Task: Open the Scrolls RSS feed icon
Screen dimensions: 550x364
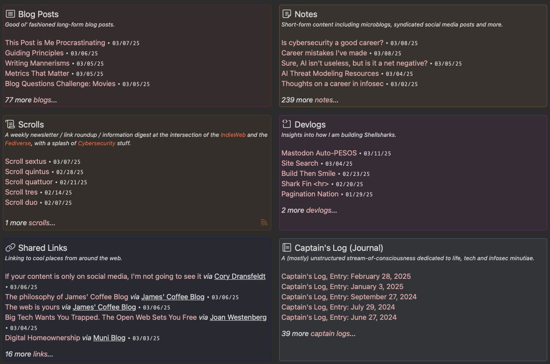Action: coord(264,222)
